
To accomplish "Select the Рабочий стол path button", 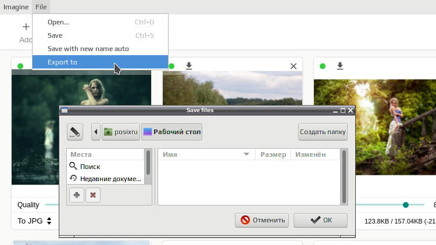I will point(172,132).
